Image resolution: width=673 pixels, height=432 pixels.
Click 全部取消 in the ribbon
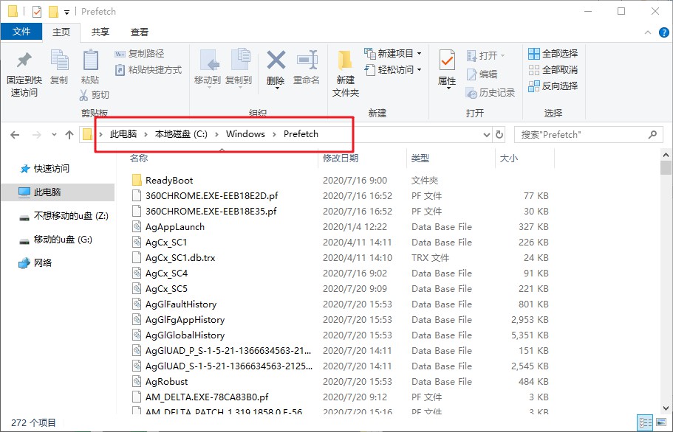pos(553,70)
